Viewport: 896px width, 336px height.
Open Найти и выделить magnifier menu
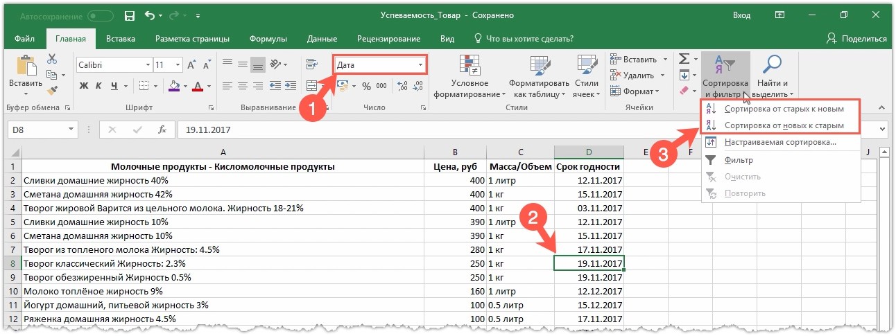[x=773, y=76]
